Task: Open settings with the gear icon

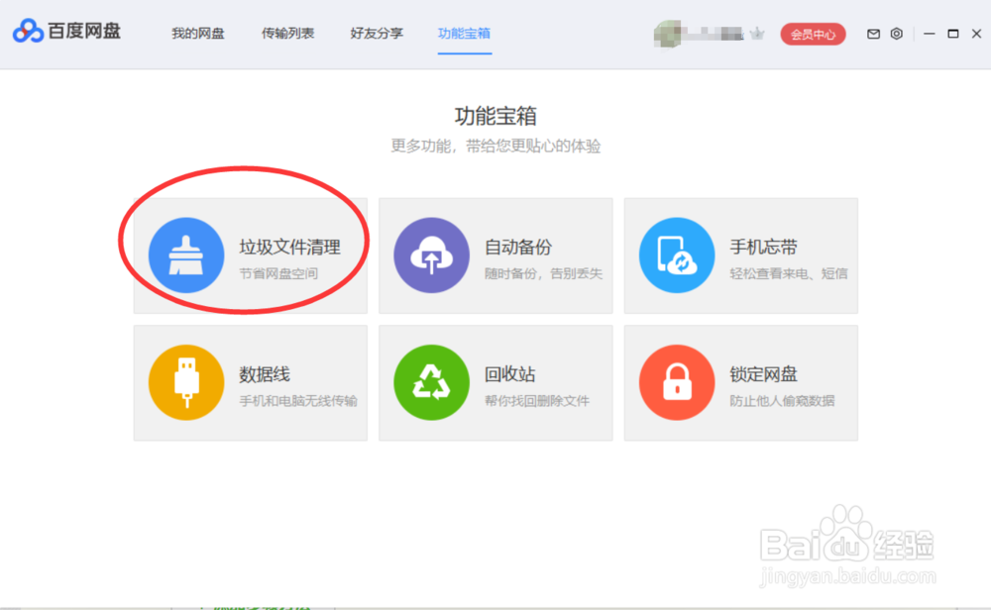Action: 896,33
